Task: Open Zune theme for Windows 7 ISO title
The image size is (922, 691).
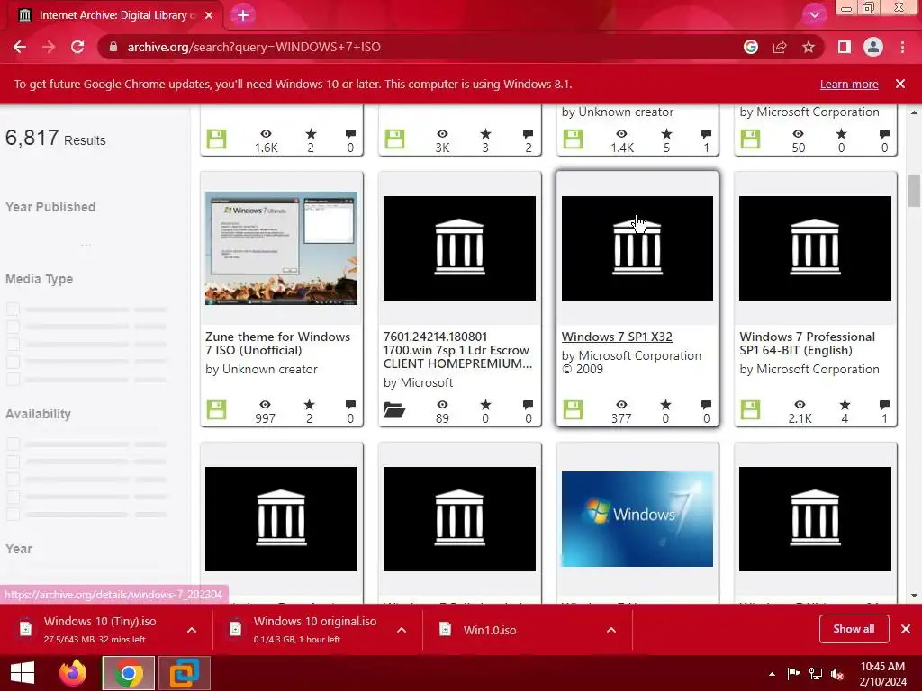Action: pos(277,343)
